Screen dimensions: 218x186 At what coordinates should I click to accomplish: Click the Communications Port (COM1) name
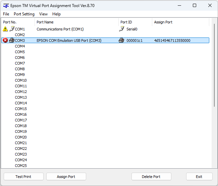60,29
